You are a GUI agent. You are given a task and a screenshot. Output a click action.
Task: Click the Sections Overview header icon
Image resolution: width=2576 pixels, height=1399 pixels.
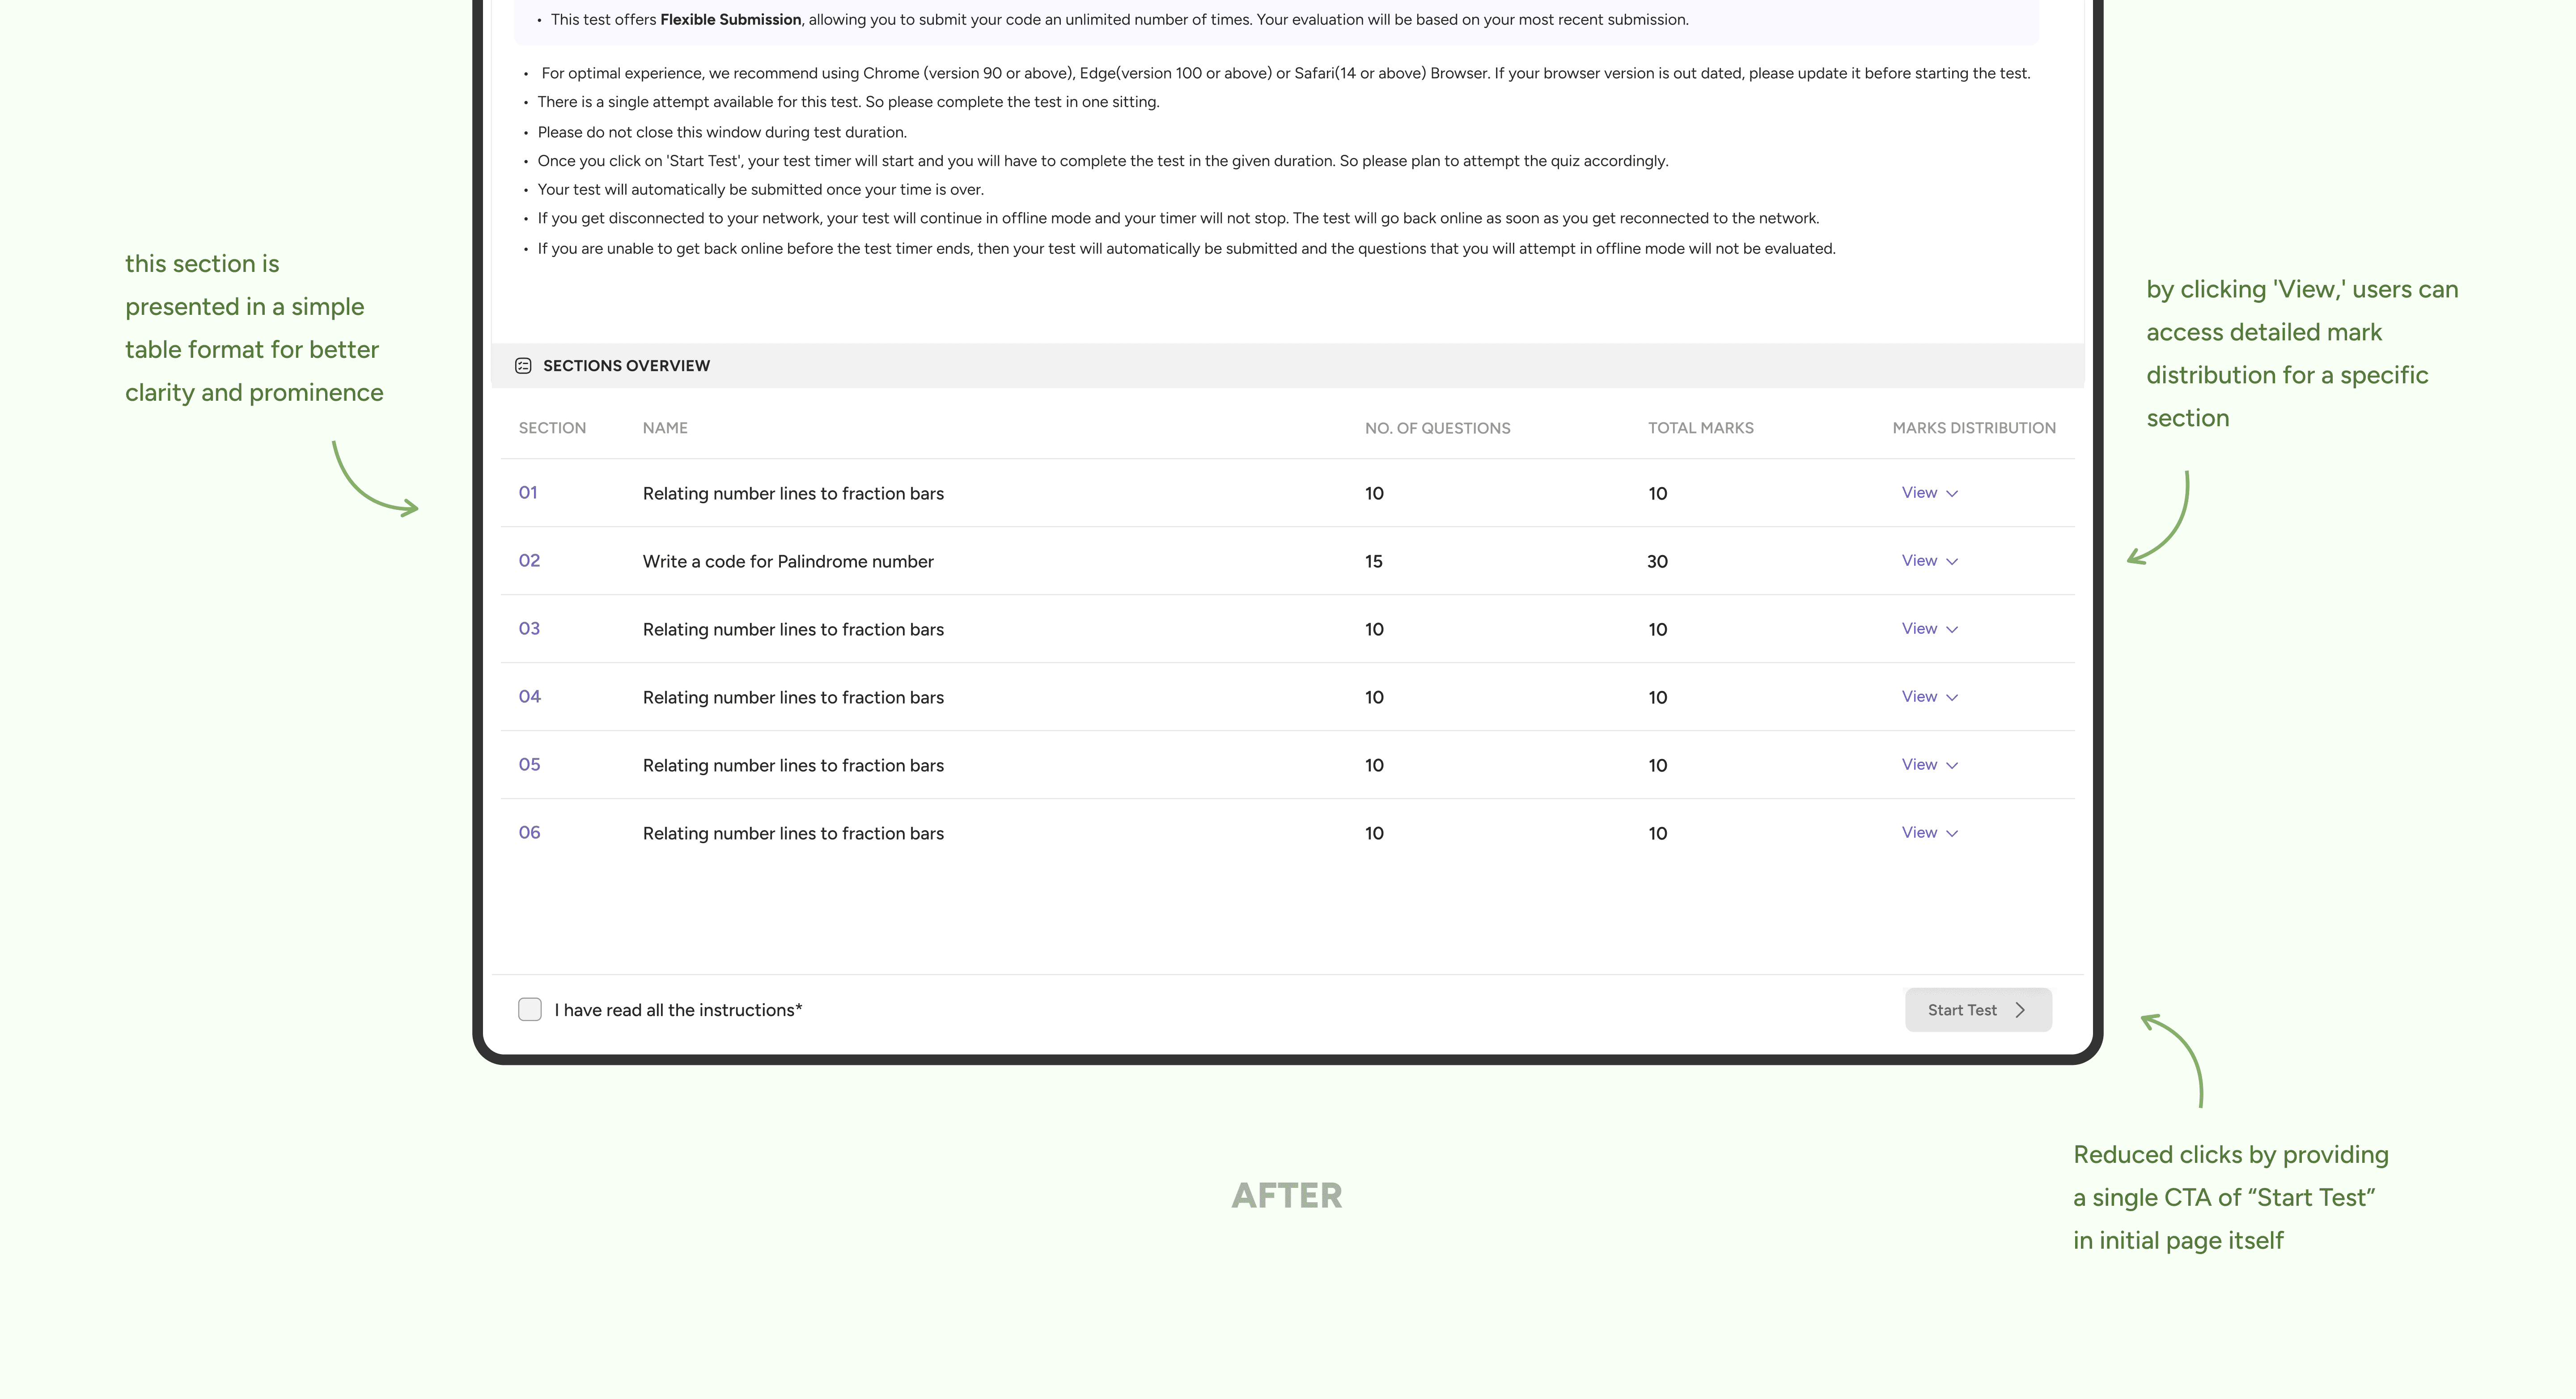coord(523,366)
